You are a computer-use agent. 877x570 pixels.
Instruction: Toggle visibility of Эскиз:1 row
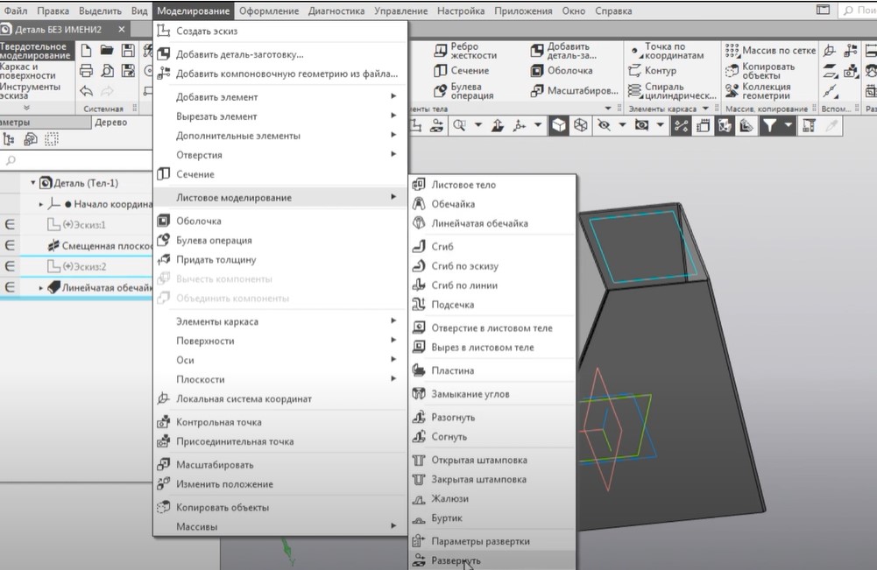pos(10,225)
